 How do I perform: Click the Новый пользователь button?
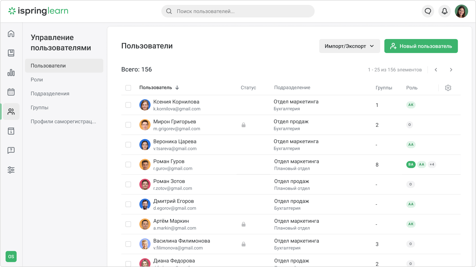(421, 46)
